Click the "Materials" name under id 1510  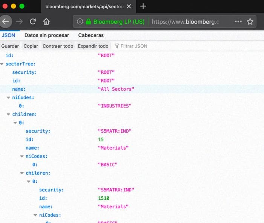pos(113,206)
